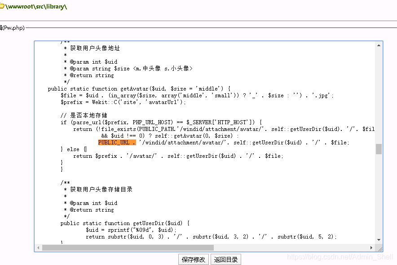Click the getUserDir function declaration line
This screenshot has height=265, width=397.
click(x=125, y=223)
